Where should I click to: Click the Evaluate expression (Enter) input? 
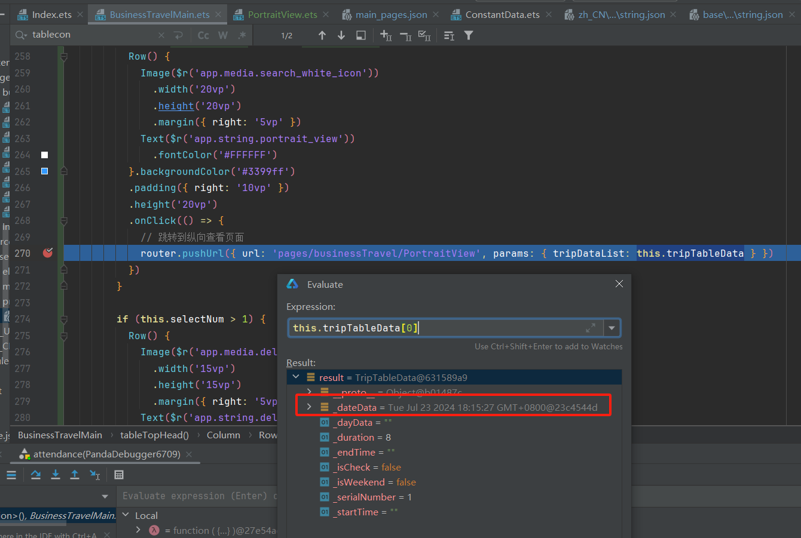pos(198,496)
